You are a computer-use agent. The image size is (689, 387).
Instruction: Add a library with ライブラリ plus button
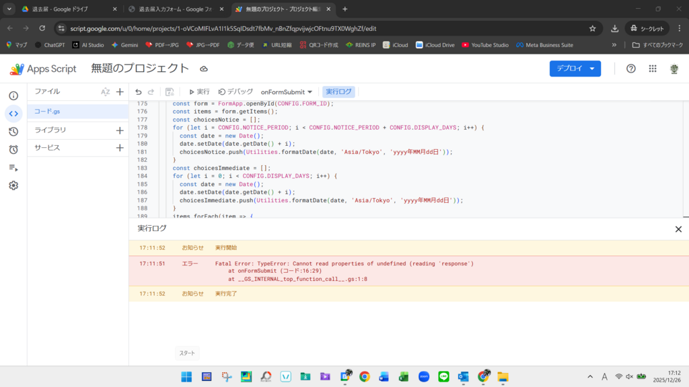click(120, 130)
